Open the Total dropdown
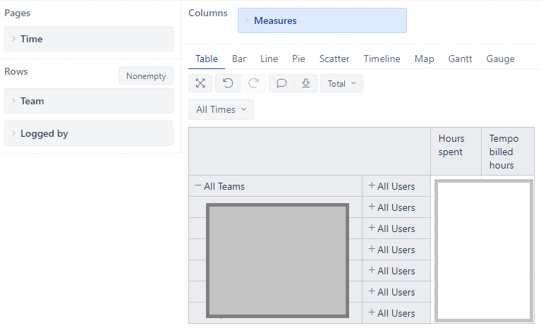 pyautogui.click(x=341, y=83)
